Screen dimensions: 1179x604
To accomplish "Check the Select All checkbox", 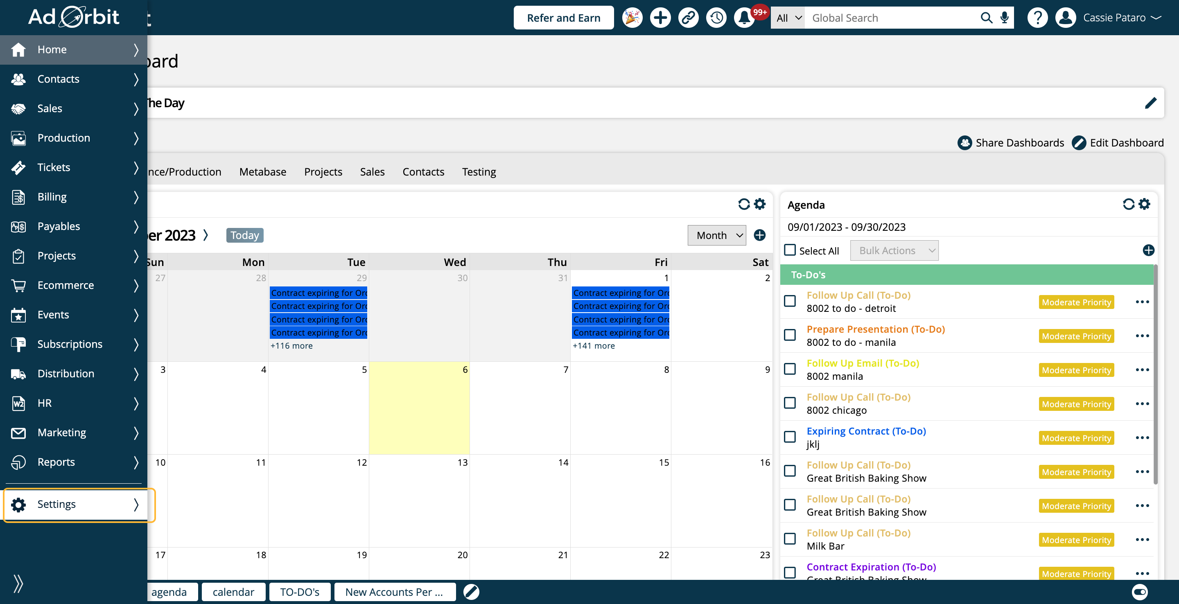I will 790,250.
